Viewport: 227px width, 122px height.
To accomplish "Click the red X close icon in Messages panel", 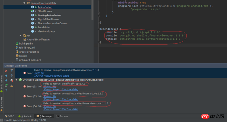I will 6,71.
